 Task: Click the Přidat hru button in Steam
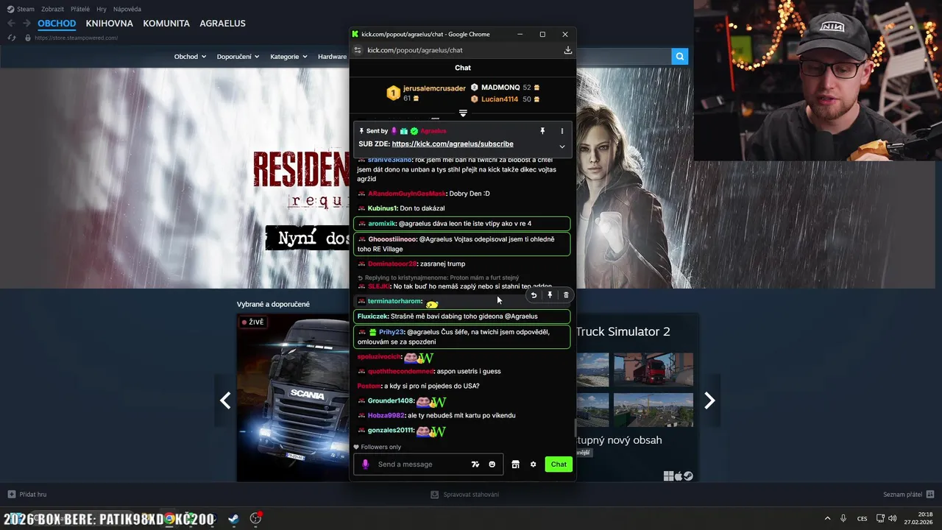(x=27, y=495)
